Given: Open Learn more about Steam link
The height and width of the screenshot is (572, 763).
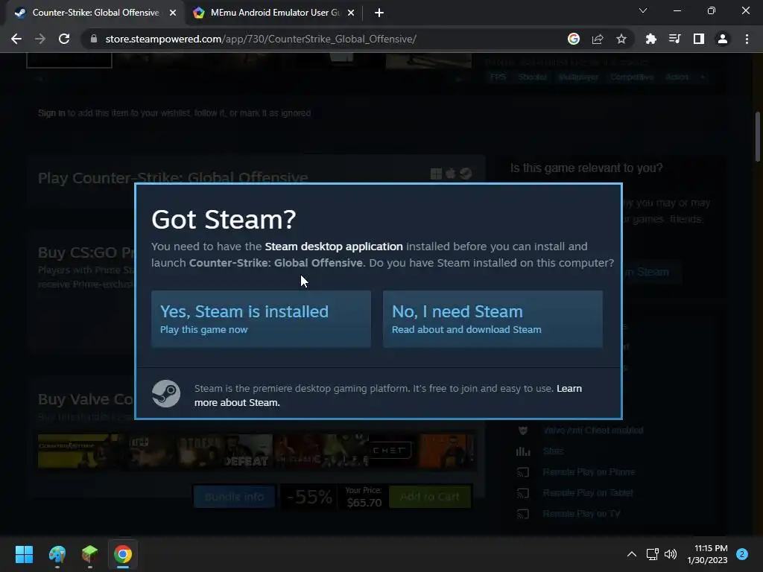Looking at the screenshot, I should tap(387, 395).
